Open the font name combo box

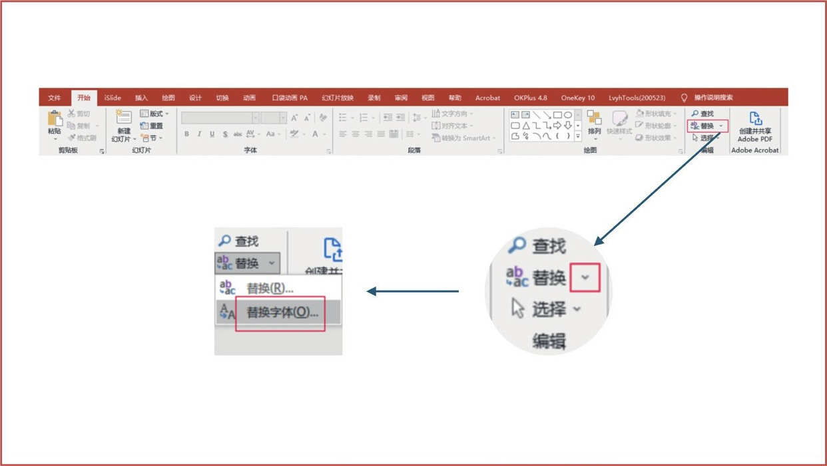tap(220, 118)
